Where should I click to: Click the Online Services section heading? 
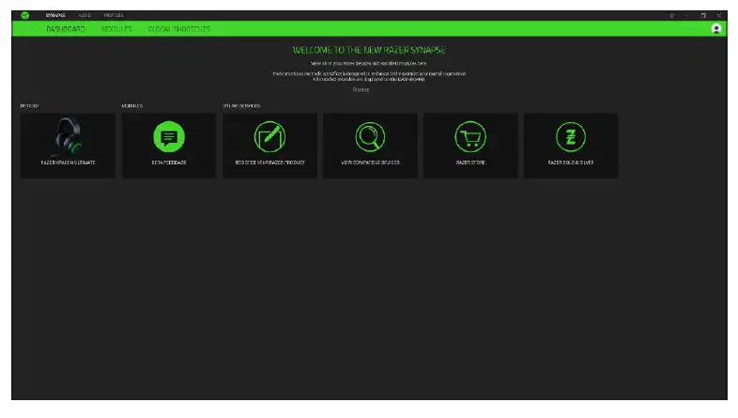point(241,106)
